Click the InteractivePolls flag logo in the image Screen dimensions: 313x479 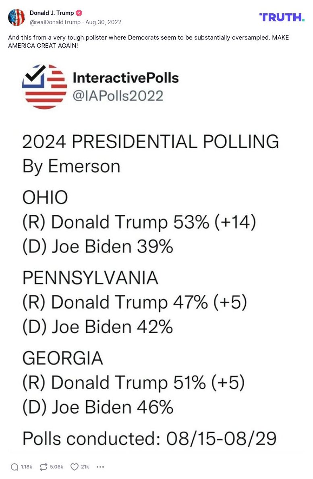[46, 86]
